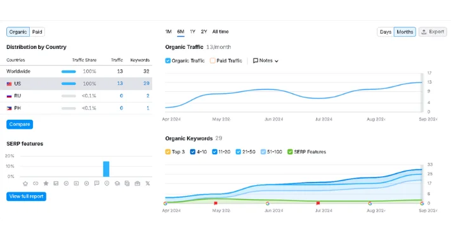
Task: Click the Worldwide traffic share bar
Action: coord(69,72)
